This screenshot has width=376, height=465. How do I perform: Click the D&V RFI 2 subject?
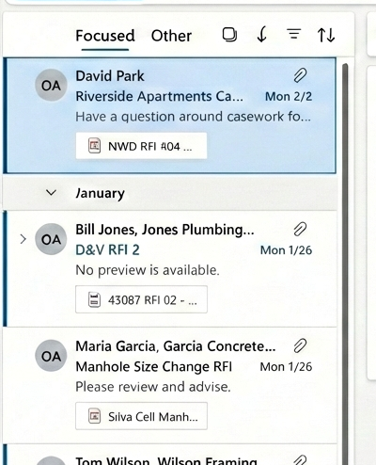point(107,250)
